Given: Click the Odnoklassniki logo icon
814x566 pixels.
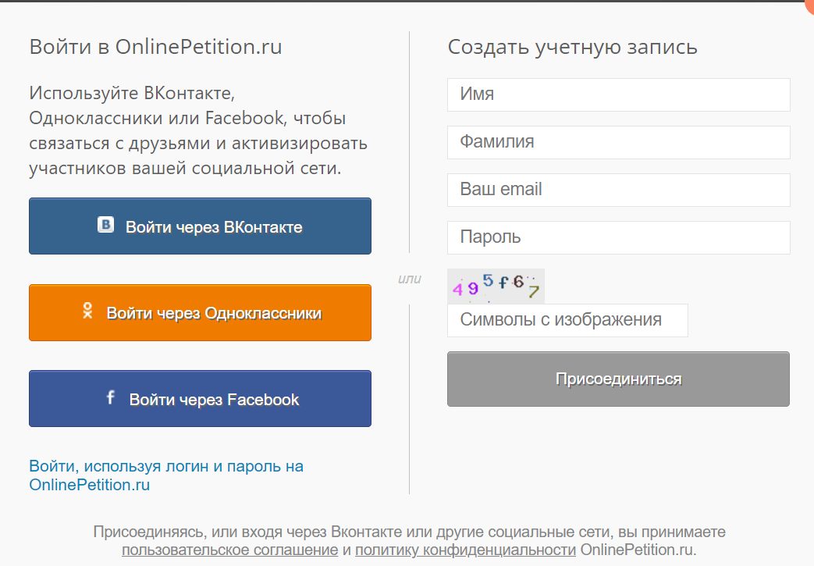Looking at the screenshot, I should (x=88, y=311).
